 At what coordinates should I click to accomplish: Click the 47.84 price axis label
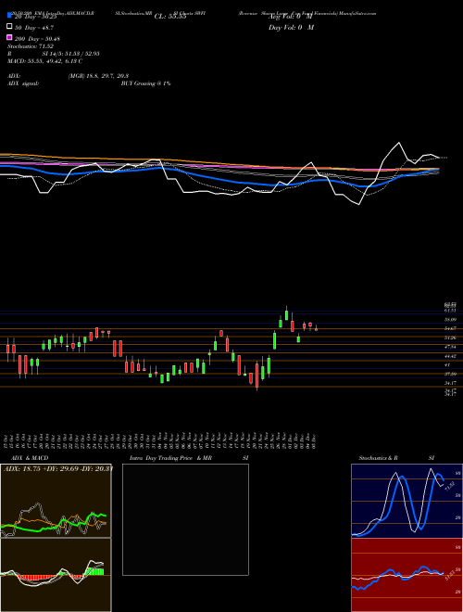(x=451, y=347)
